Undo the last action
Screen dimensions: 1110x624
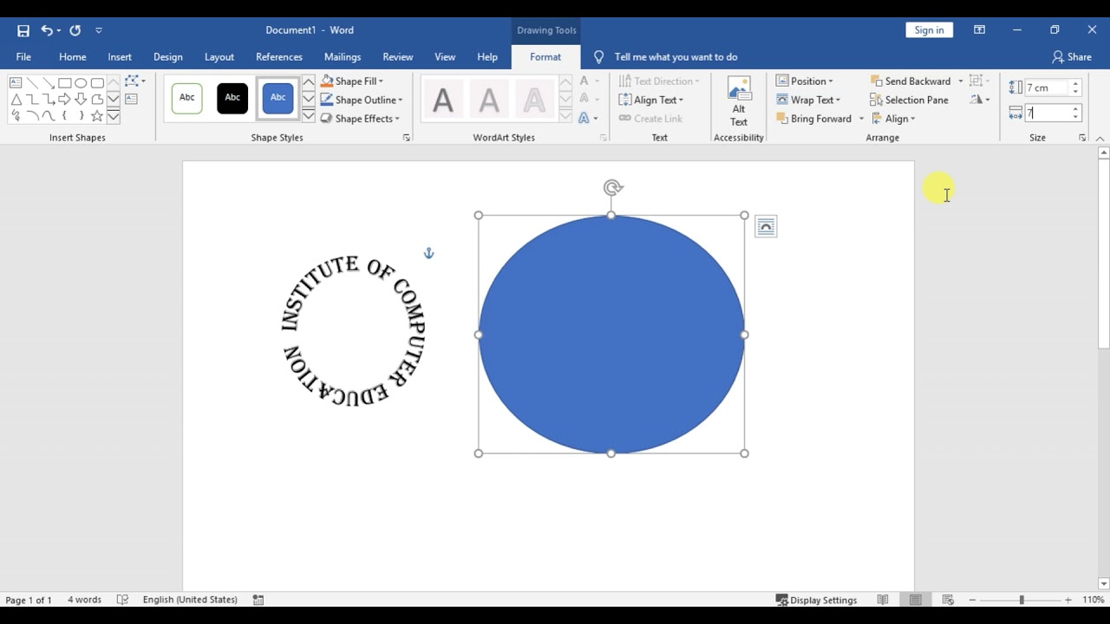pos(47,30)
